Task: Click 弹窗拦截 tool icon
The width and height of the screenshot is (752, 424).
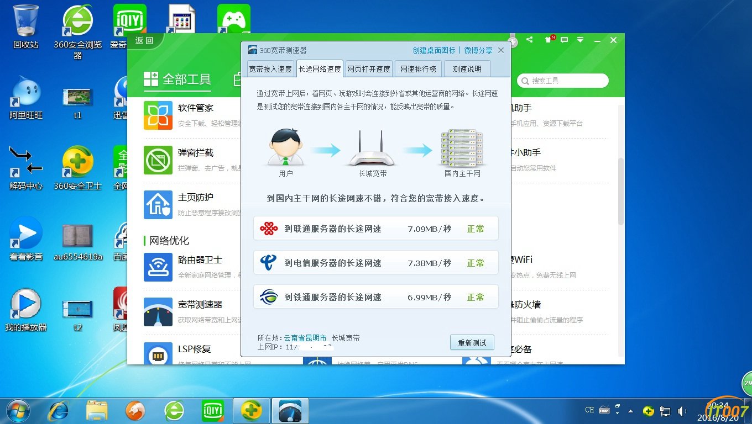Action: click(x=158, y=160)
